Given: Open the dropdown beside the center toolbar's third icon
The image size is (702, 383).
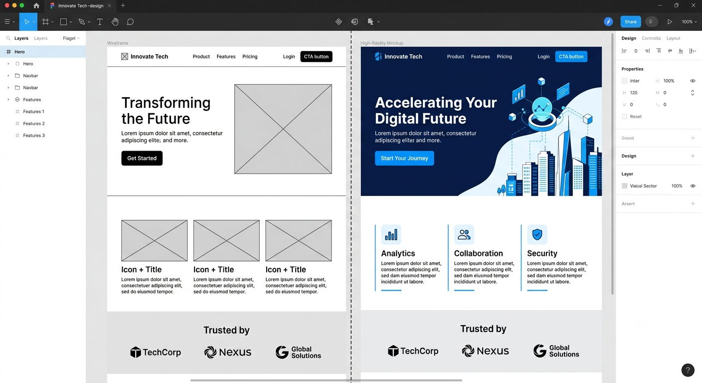Looking at the screenshot, I should (378, 22).
